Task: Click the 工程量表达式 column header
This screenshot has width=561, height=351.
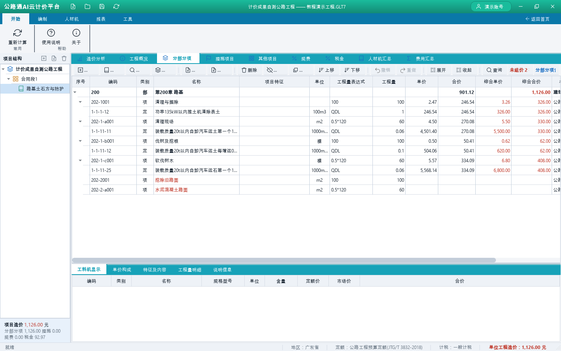Action: point(351,82)
